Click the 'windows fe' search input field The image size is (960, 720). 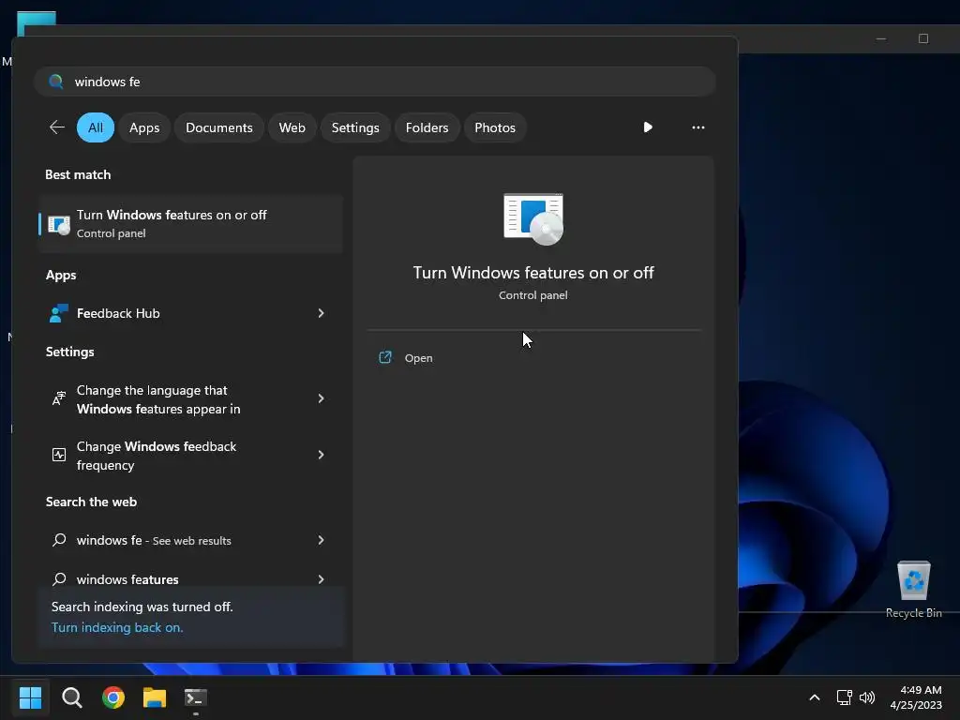[x=375, y=82]
